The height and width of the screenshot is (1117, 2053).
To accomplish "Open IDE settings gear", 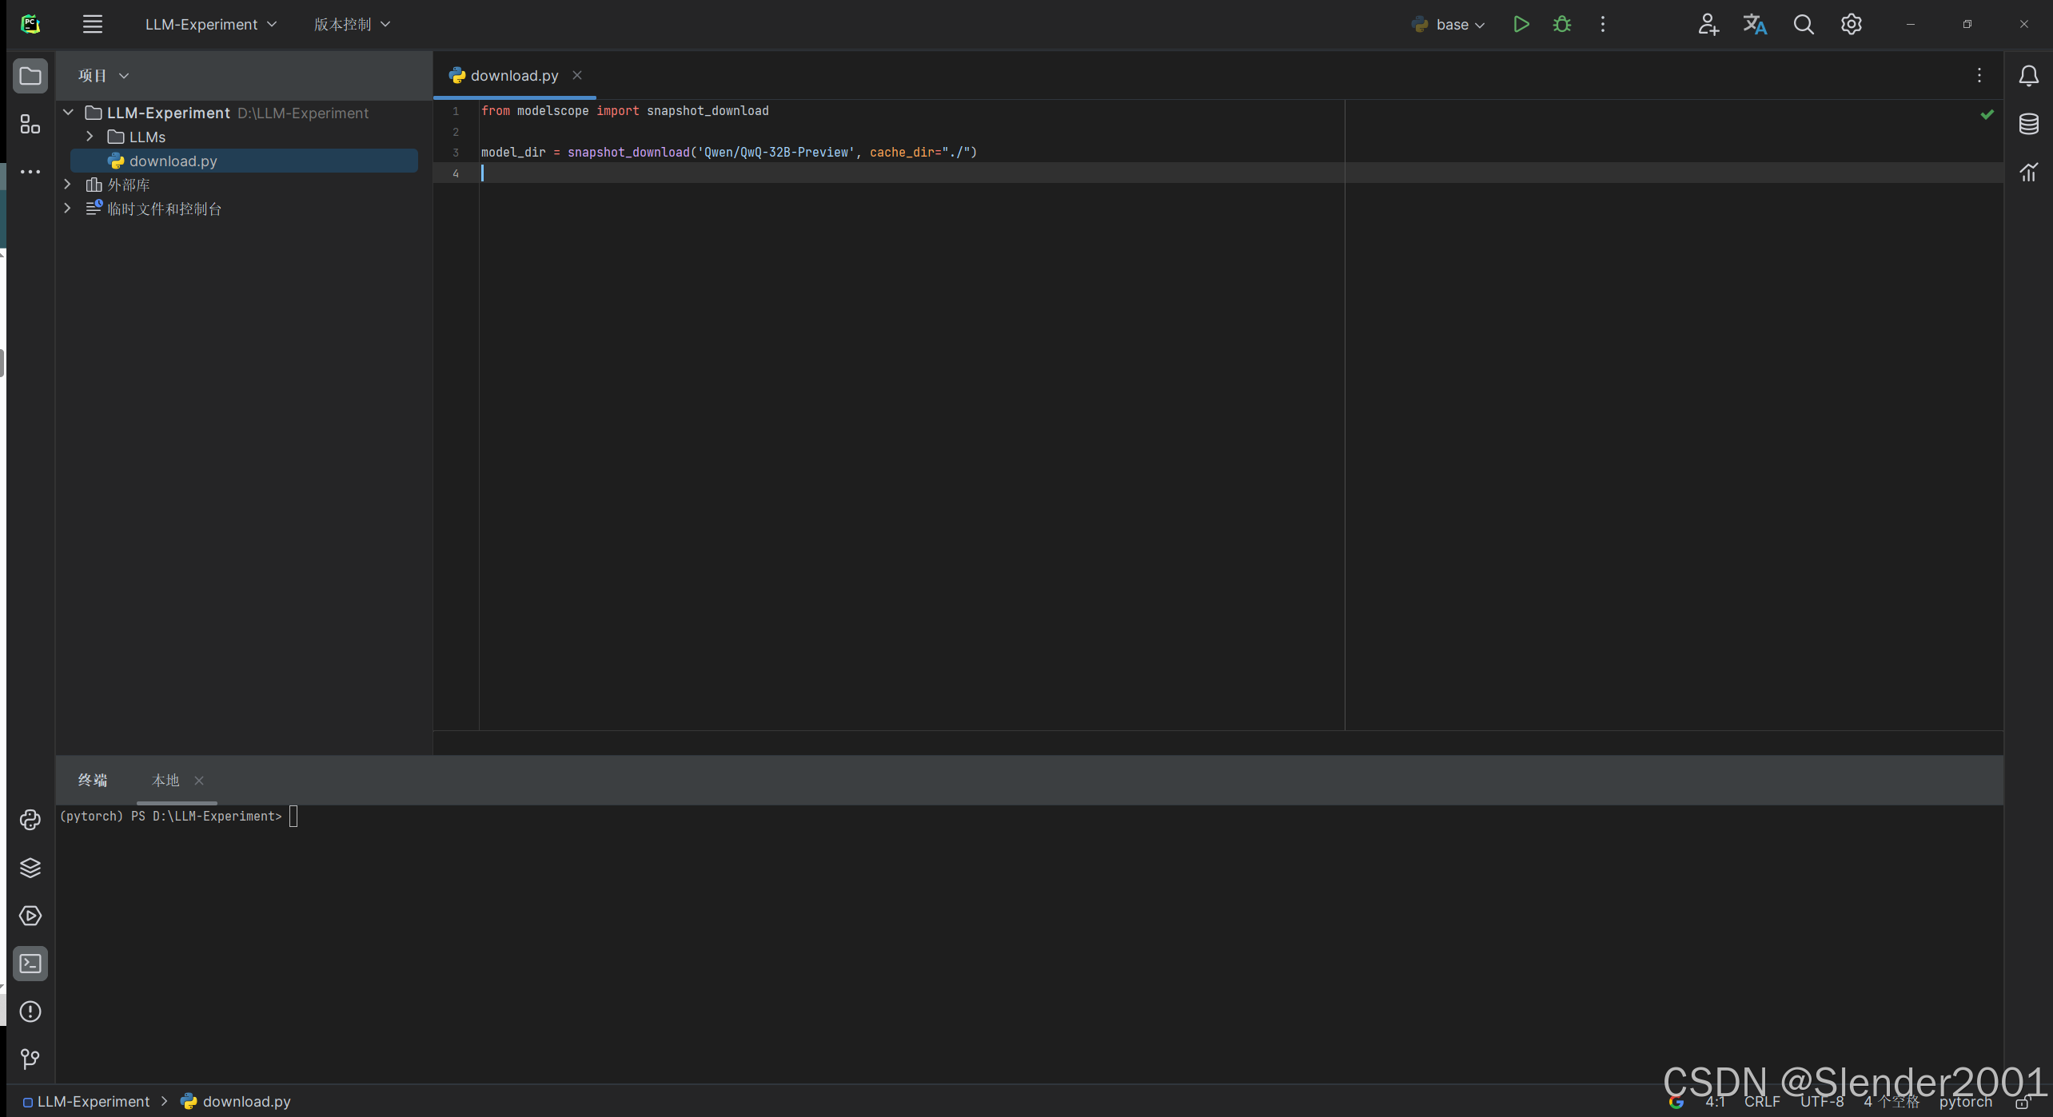I will pyautogui.click(x=1852, y=24).
